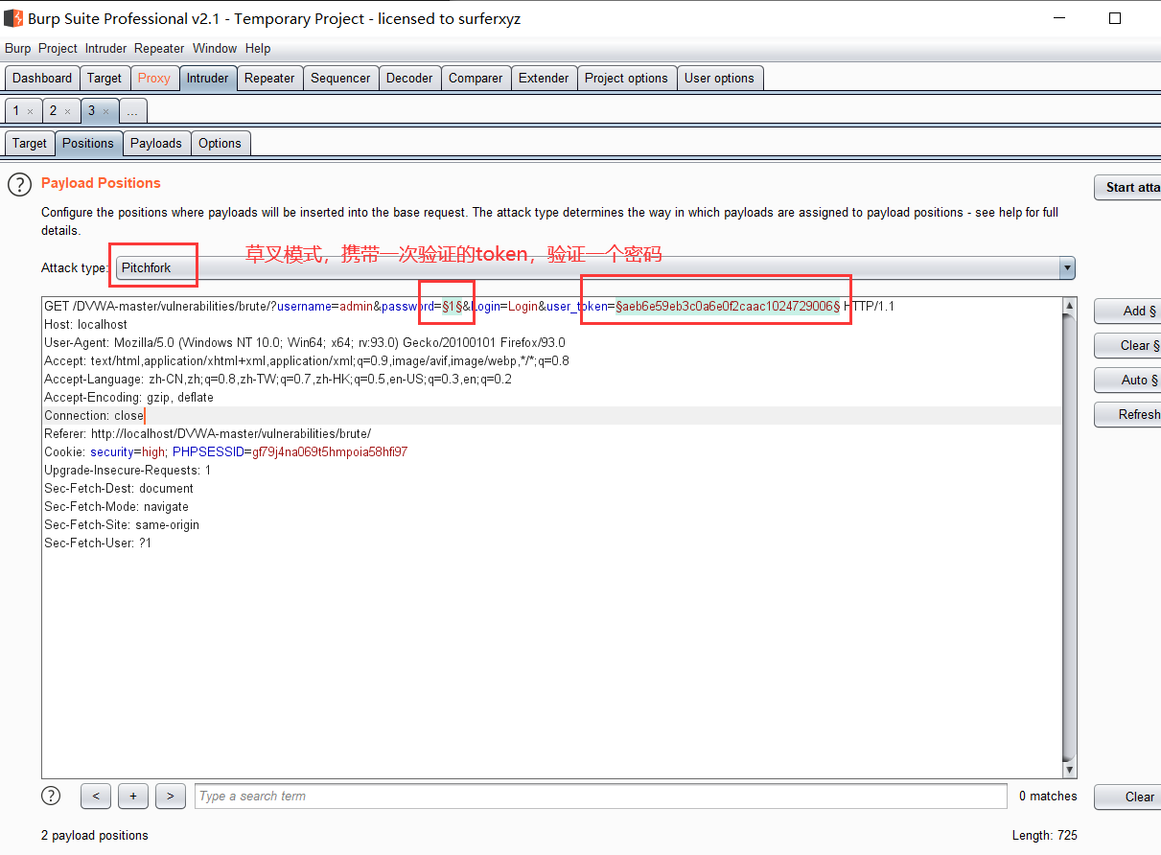Switch to the top-level Target tab
Image resolution: width=1161 pixels, height=855 pixels.
[x=104, y=79]
